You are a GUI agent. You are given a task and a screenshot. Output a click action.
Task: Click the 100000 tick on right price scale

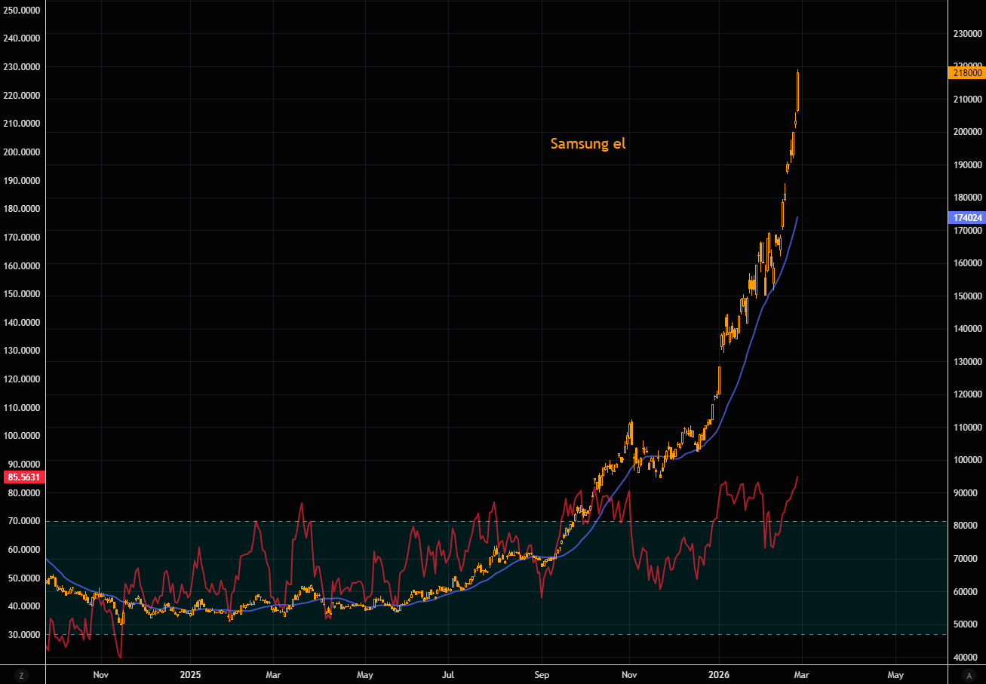coord(967,460)
